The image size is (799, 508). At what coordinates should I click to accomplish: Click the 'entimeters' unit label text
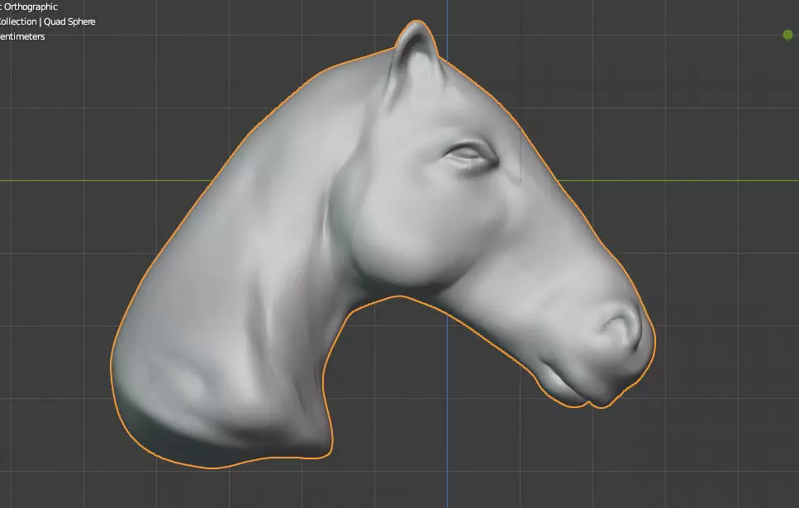22,36
